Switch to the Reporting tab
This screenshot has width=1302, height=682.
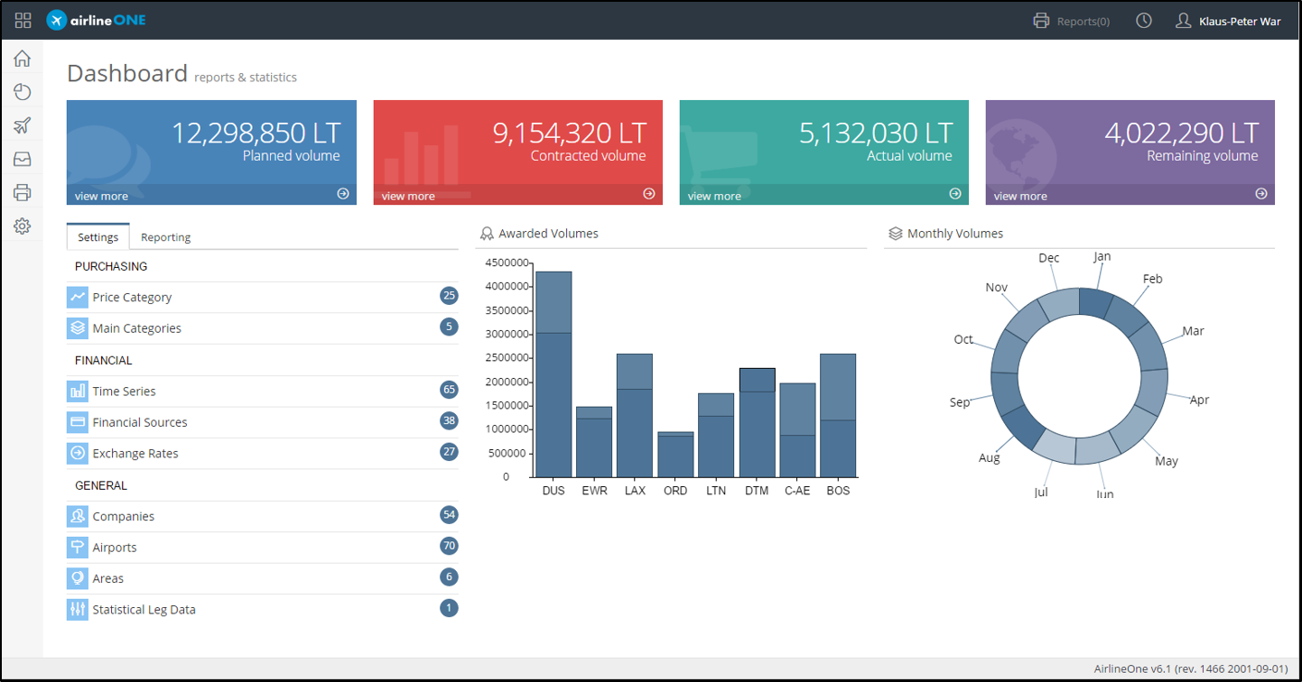tap(165, 236)
